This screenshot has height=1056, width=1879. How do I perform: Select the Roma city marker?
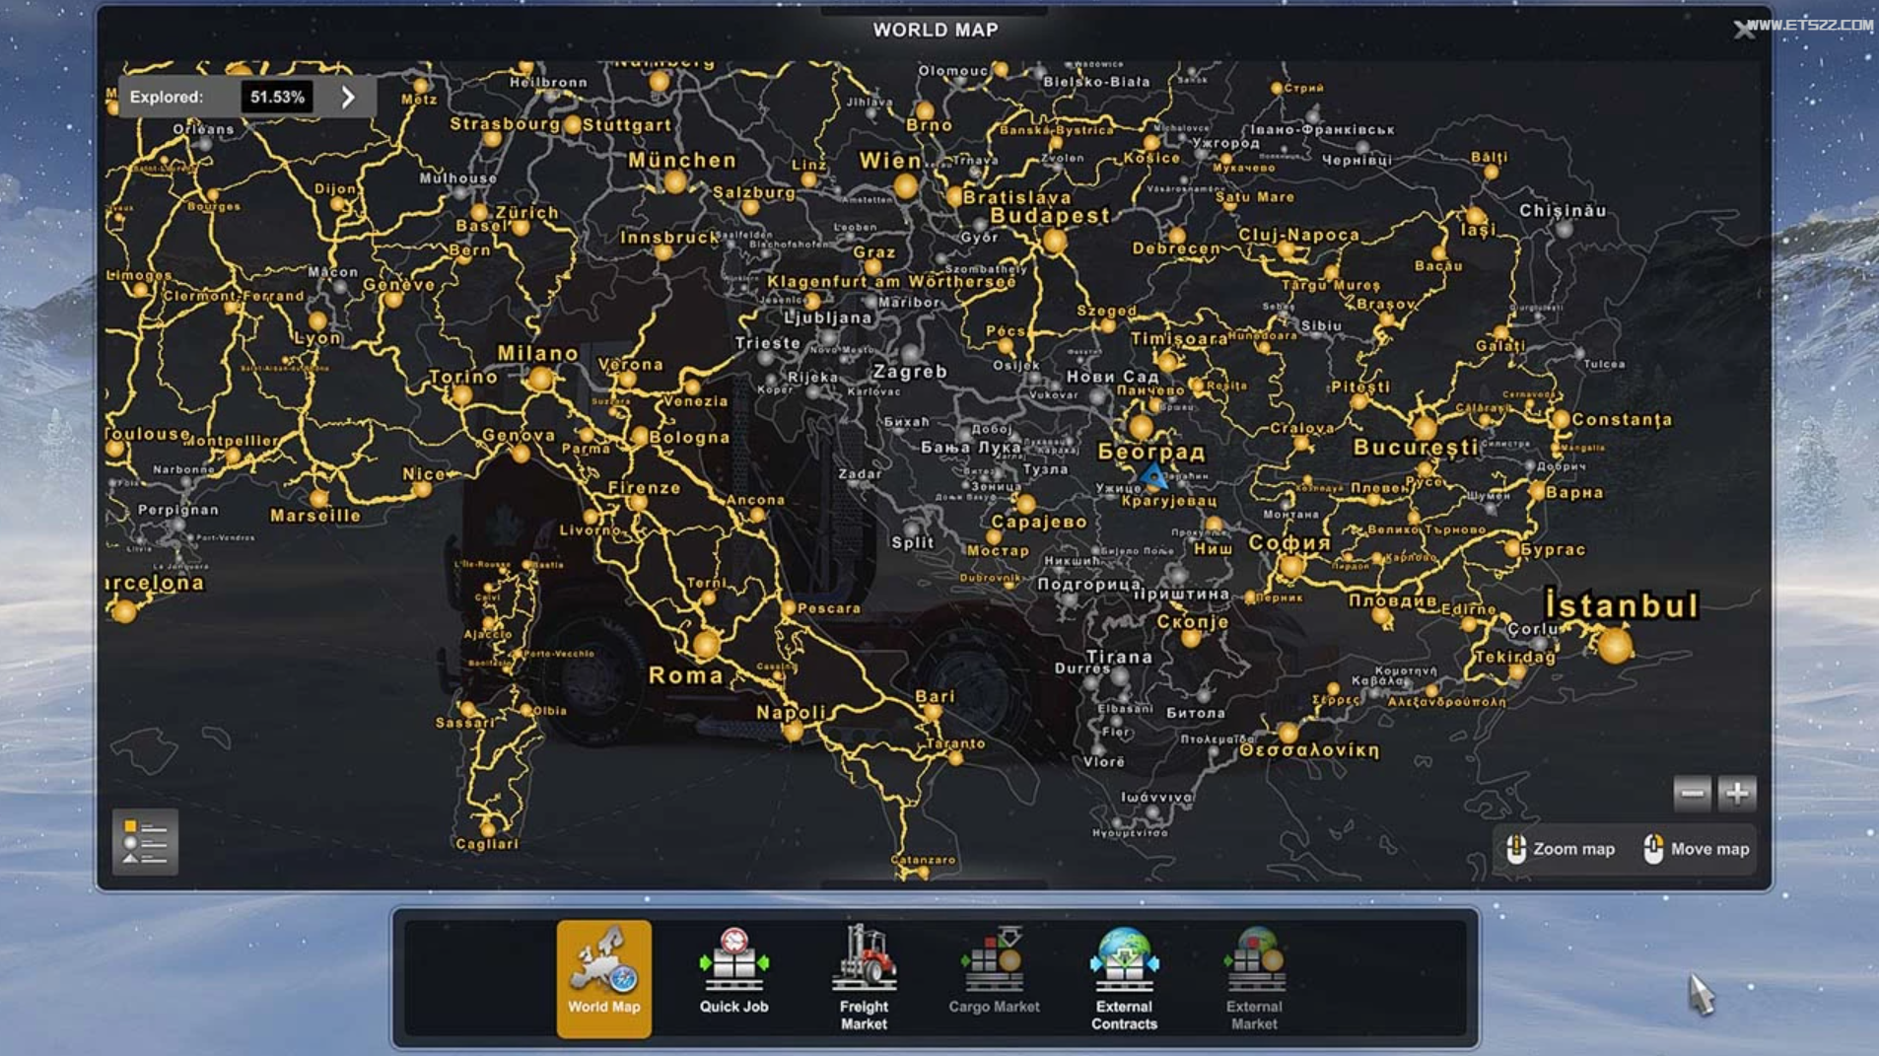pyautogui.click(x=706, y=646)
